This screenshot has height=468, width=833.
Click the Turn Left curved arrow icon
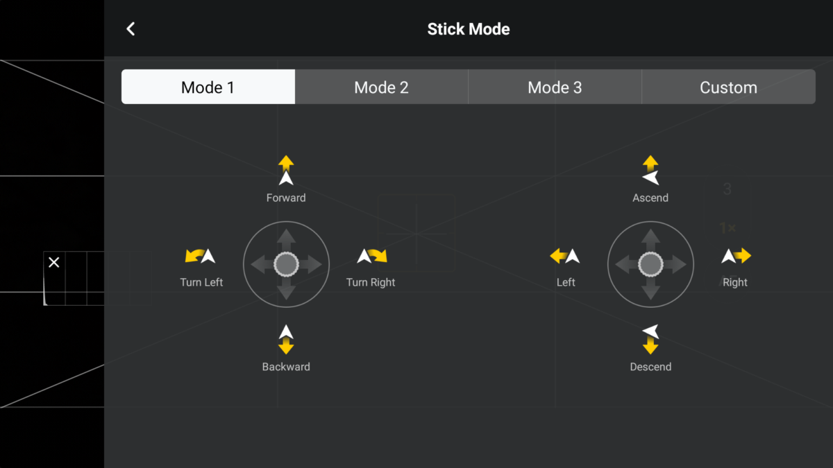[x=201, y=256]
